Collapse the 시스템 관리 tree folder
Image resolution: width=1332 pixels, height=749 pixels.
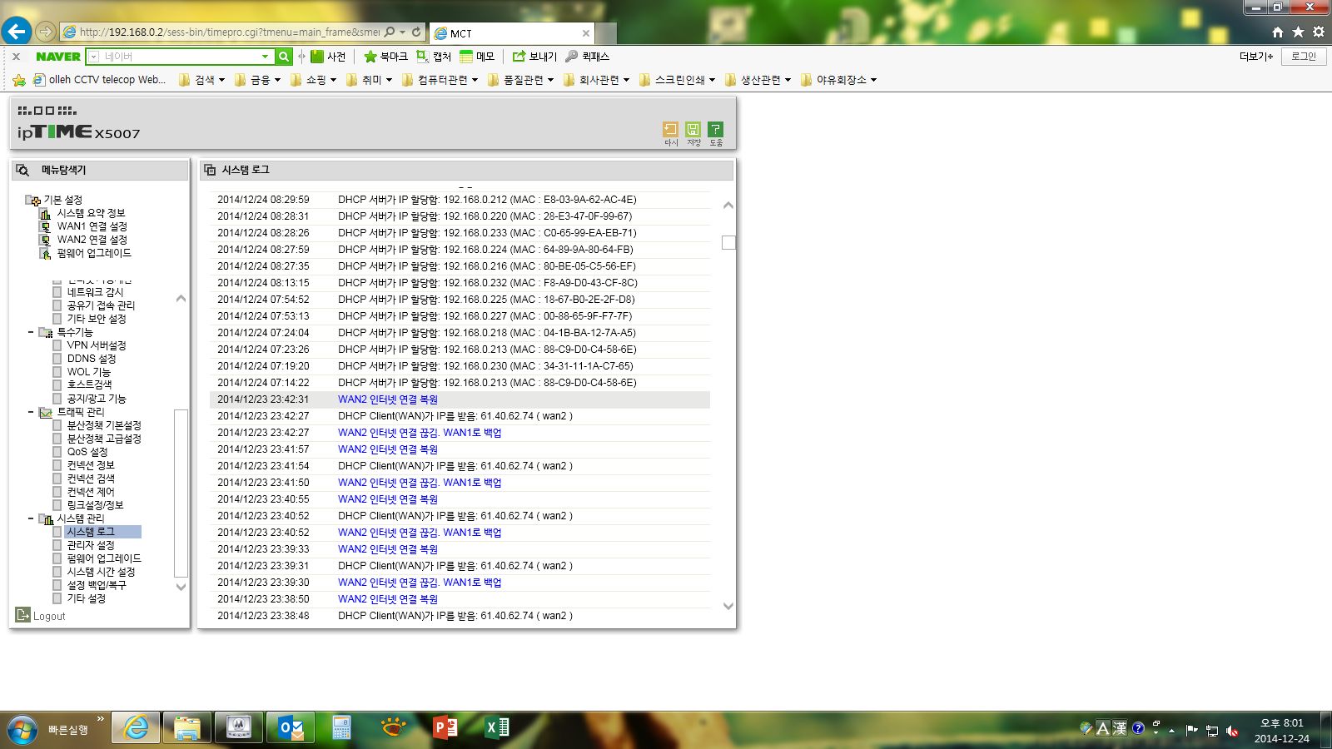pyautogui.click(x=32, y=518)
